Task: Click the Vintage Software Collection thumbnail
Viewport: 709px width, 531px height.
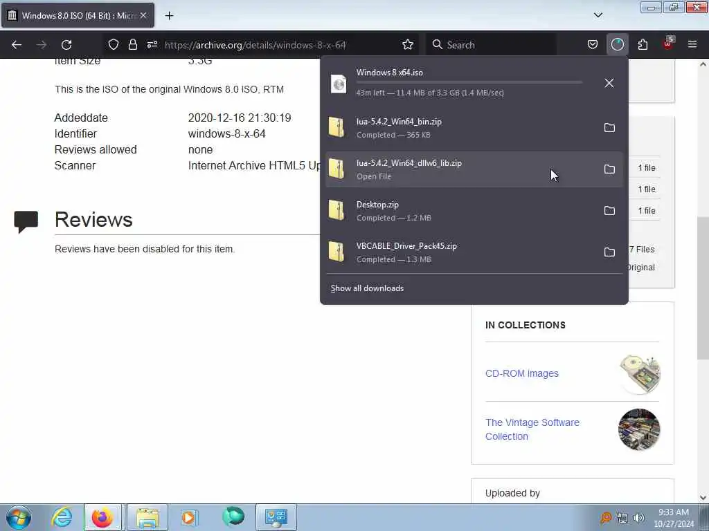Action: click(639, 429)
